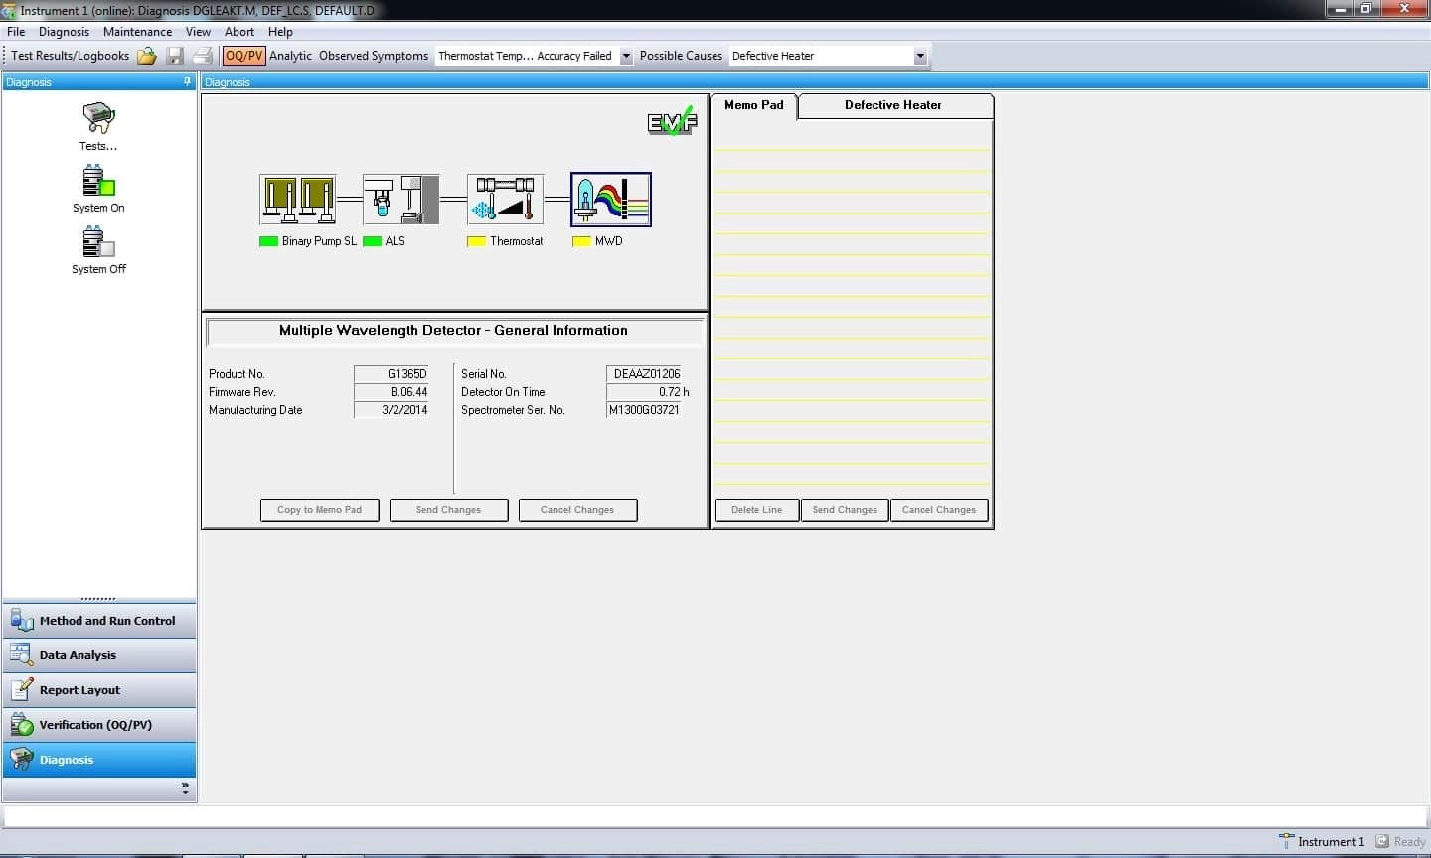Image resolution: width=1431 pixels, height=858 pixels.
Task: Select the Binary Pump SL module icon
Action: [297, 200]
